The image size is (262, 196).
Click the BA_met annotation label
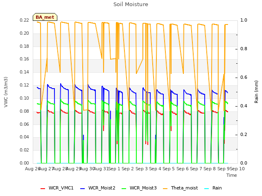tap(45, 17)
